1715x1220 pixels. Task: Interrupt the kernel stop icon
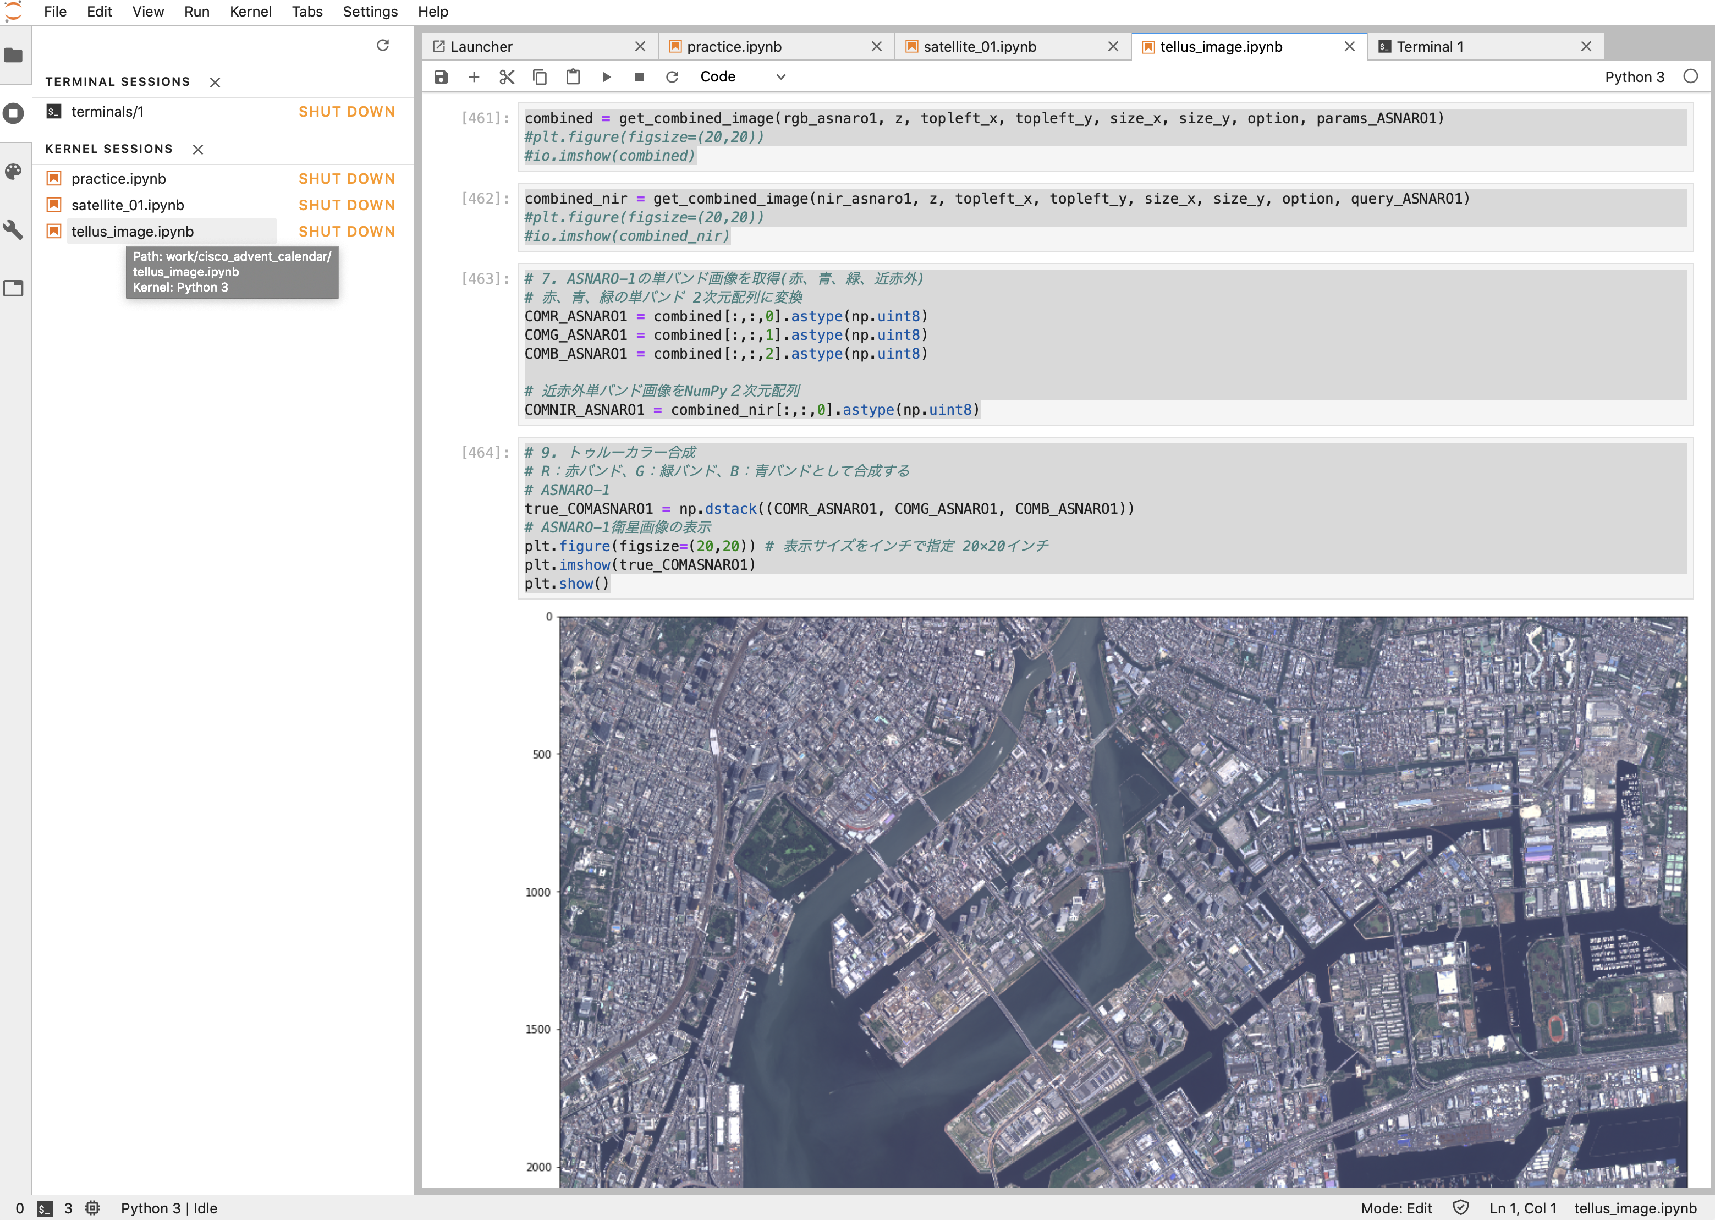(x=639, y=76)
